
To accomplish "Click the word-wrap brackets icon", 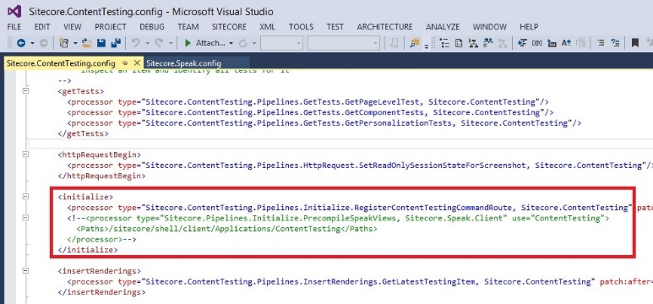I will pos(537,43).
